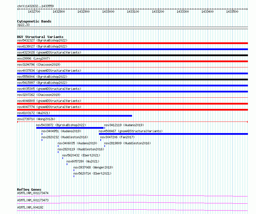Select the ASMTL|NM_001173473 gene label

[33, 200]
